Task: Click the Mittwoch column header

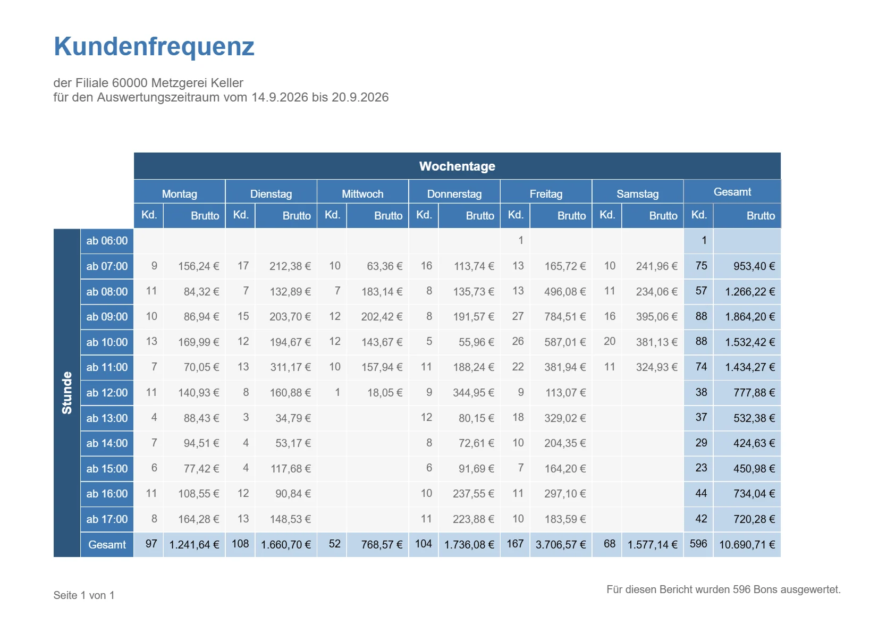Action: [x=362, y=192]
